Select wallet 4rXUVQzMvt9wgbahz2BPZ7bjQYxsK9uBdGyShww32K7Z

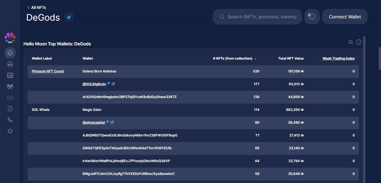pyautogui.click(x=129, y=97)
